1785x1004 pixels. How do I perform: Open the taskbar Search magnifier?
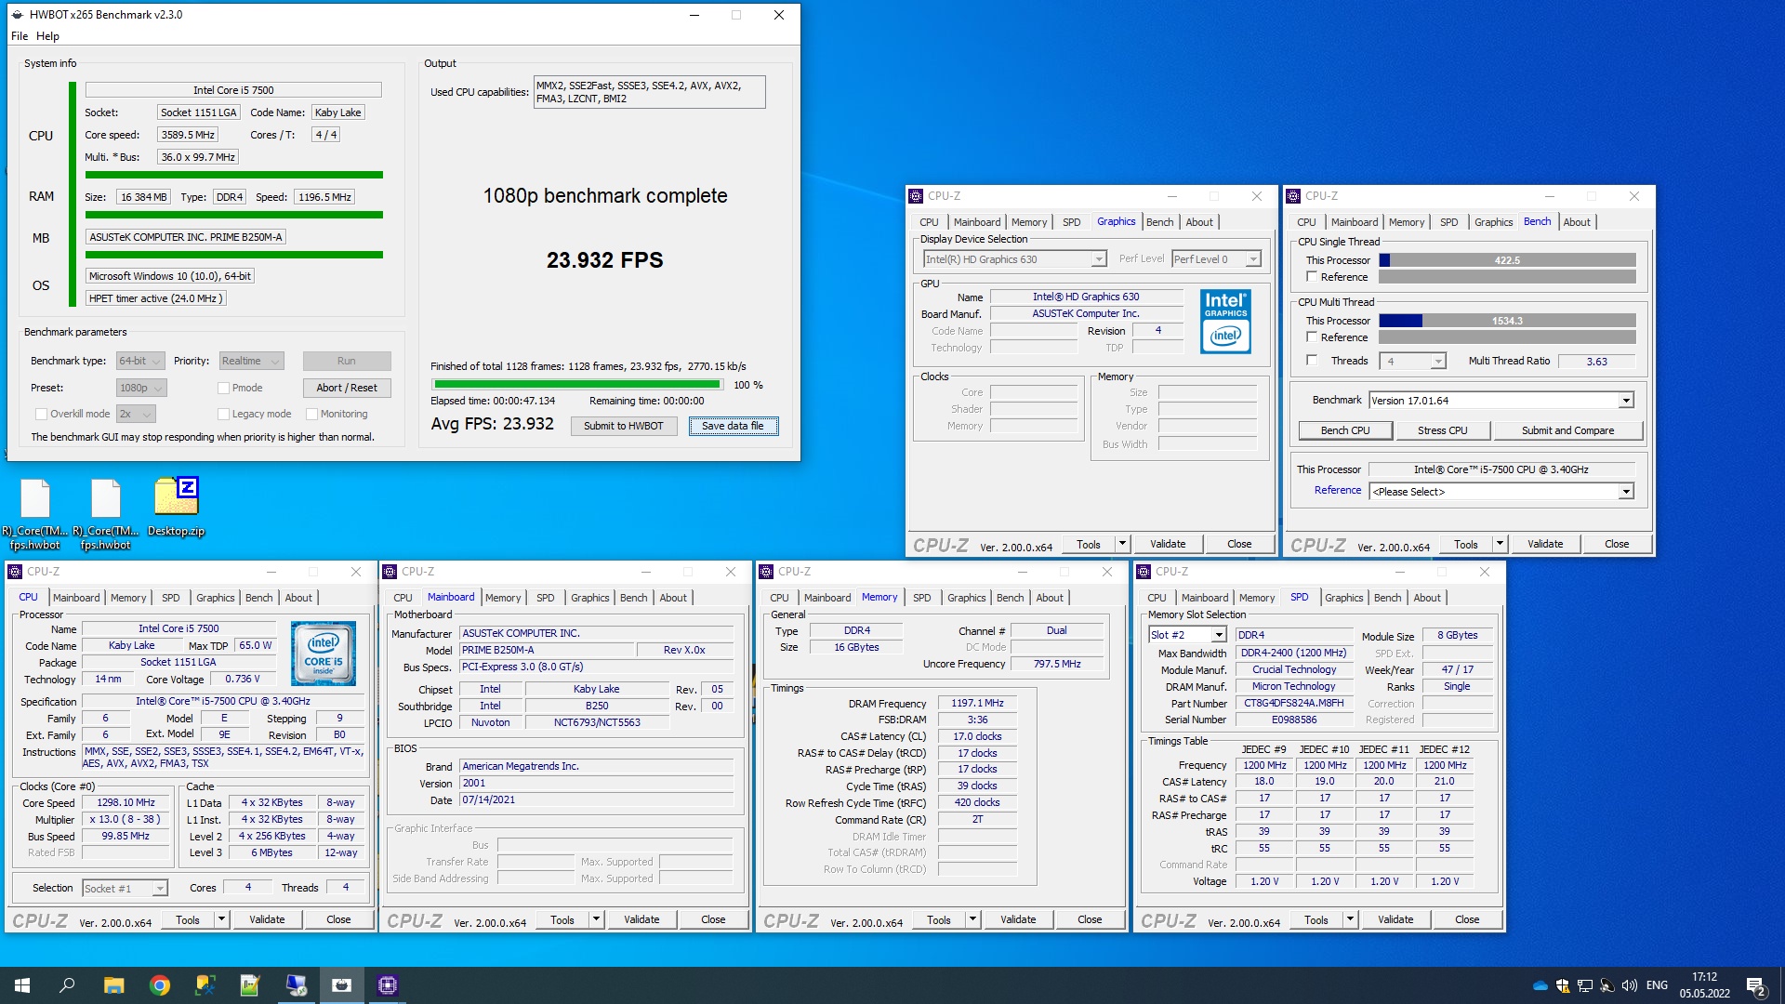[x=67, y=985]
